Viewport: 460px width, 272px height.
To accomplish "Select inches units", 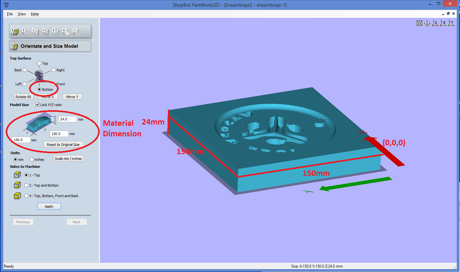I will (32, 160).
